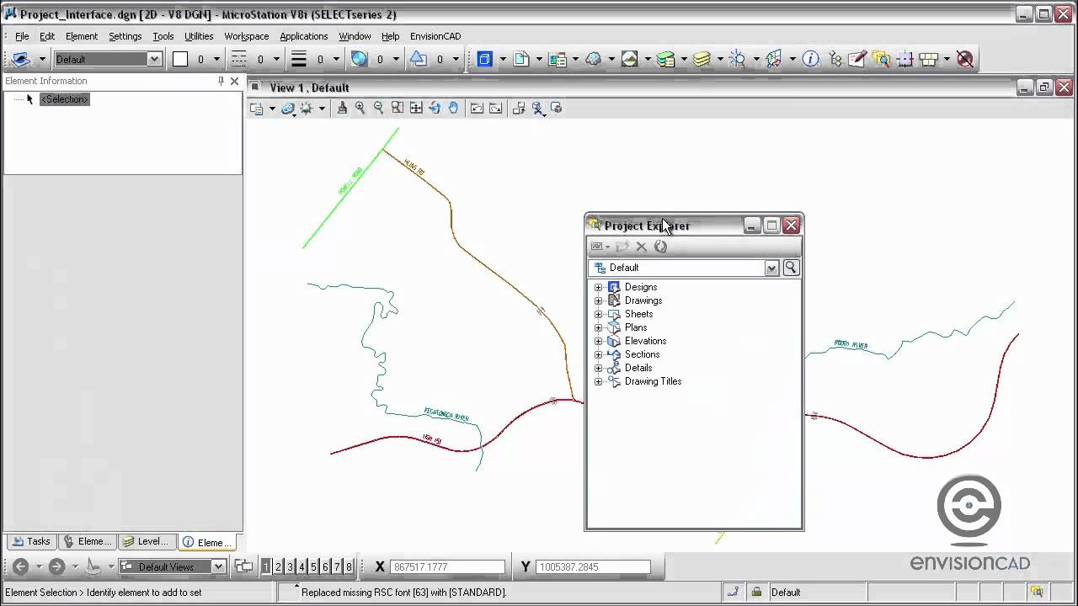The width and height of the screenshot is (1078, 606).
Task: Select the Fit View tool
Action: [x=416, y=108]
